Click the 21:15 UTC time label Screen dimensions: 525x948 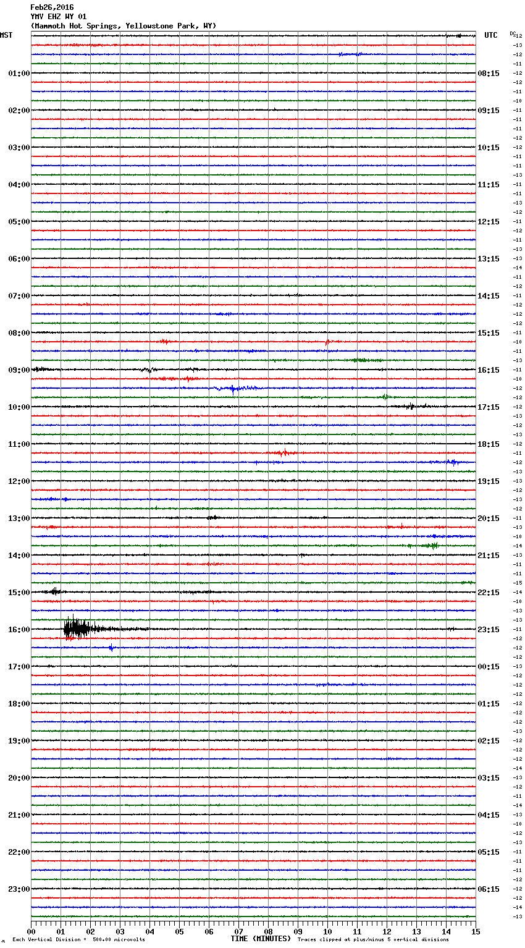click(x=489, y=556)
